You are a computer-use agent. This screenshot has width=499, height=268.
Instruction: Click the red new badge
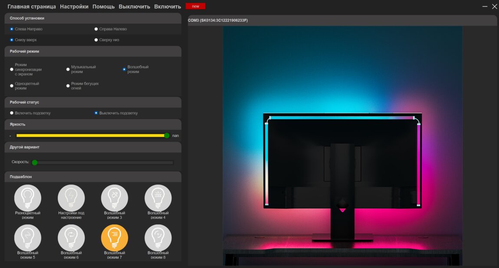click(x=195, y=6)
